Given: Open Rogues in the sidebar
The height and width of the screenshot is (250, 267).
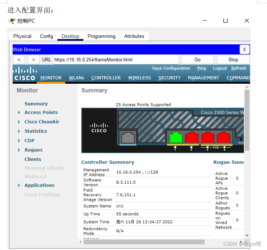Looking at the screenshot, I should [x=34, y=150].
